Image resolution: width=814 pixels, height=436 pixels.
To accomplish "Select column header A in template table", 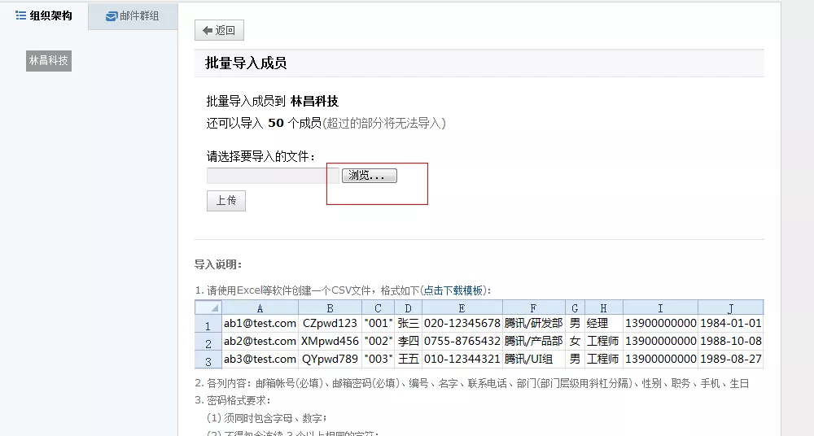I will pos(260,307).
